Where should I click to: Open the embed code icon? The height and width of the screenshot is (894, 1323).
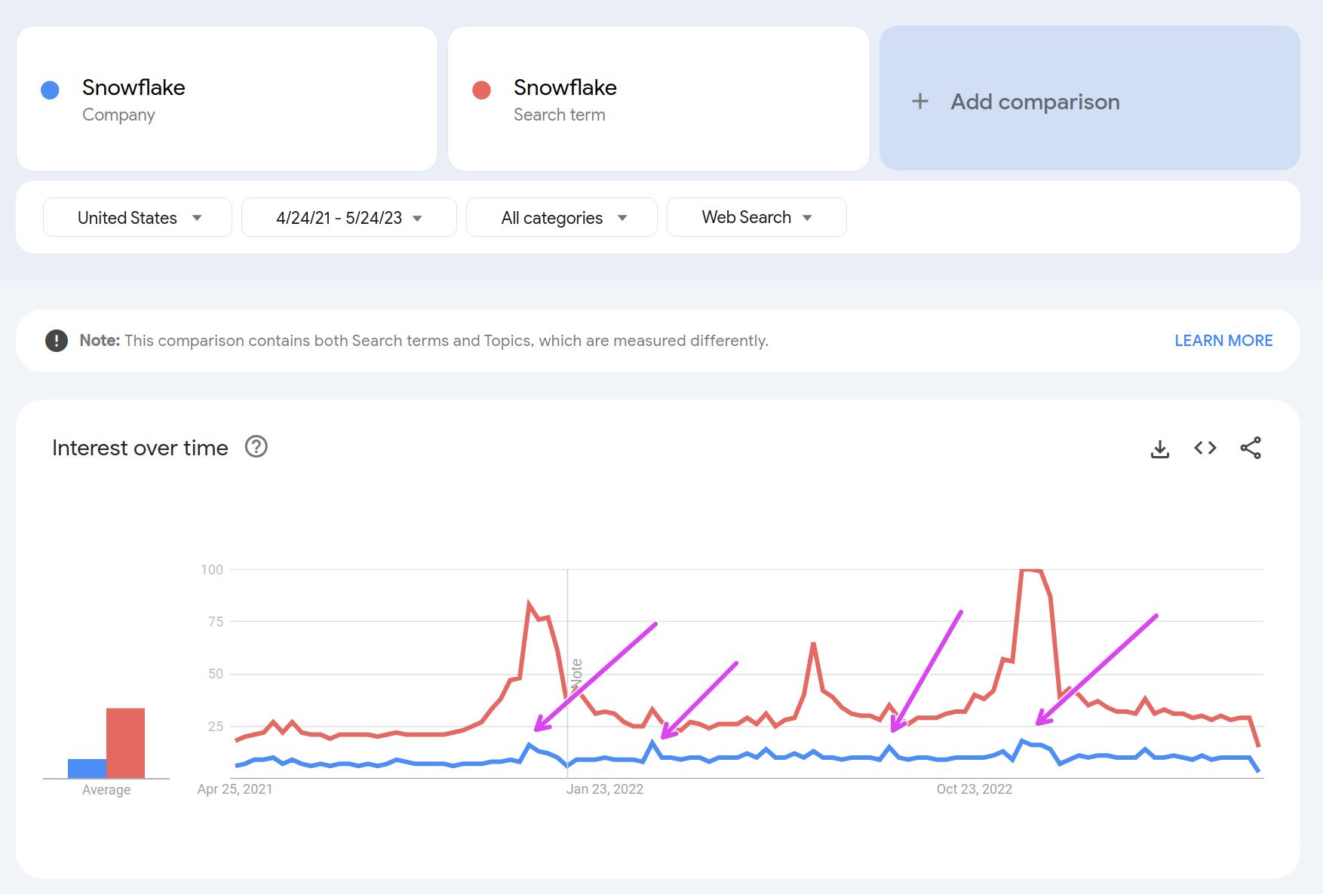[1205, 448]
